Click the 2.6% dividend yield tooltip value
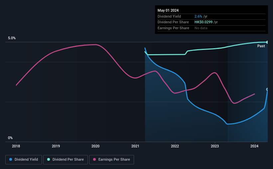The height and width of the screenshot is (169, 273). [x=198, y=16]
